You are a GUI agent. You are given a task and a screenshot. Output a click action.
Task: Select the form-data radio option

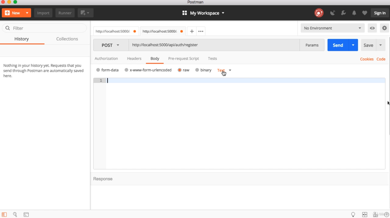coord(98,70)
